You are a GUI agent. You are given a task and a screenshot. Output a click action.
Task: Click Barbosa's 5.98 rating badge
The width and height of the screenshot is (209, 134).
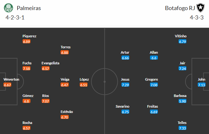click(182, 101)
